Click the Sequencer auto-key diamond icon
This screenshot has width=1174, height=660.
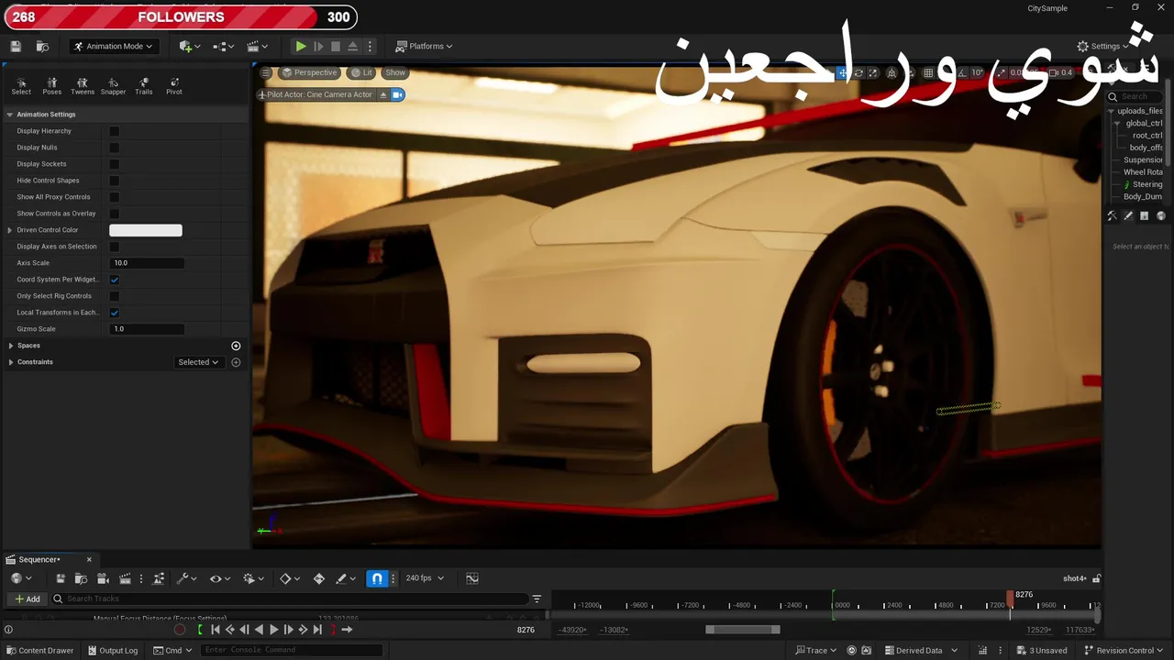pyautogui.click(x=319, y=578)
